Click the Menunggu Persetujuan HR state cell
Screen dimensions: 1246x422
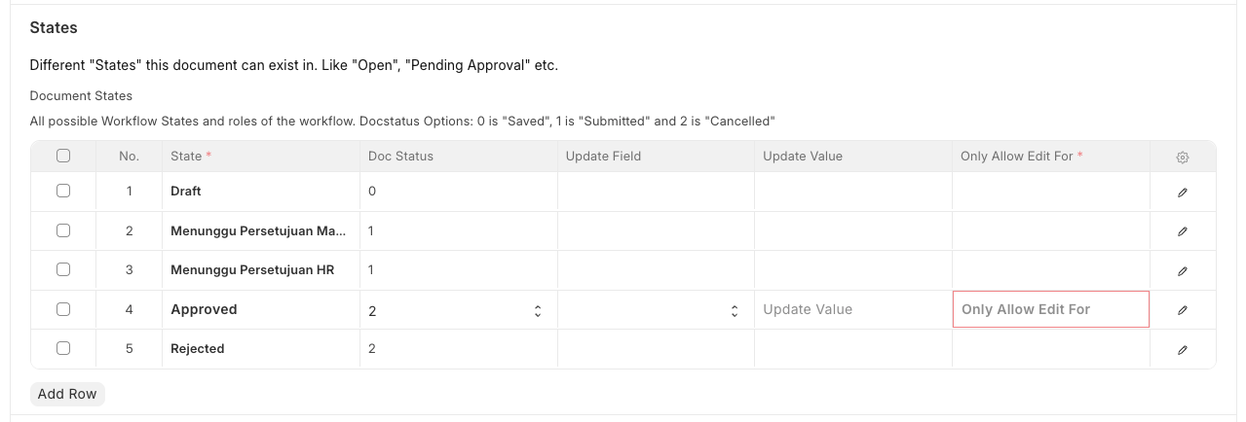[260, 270]
